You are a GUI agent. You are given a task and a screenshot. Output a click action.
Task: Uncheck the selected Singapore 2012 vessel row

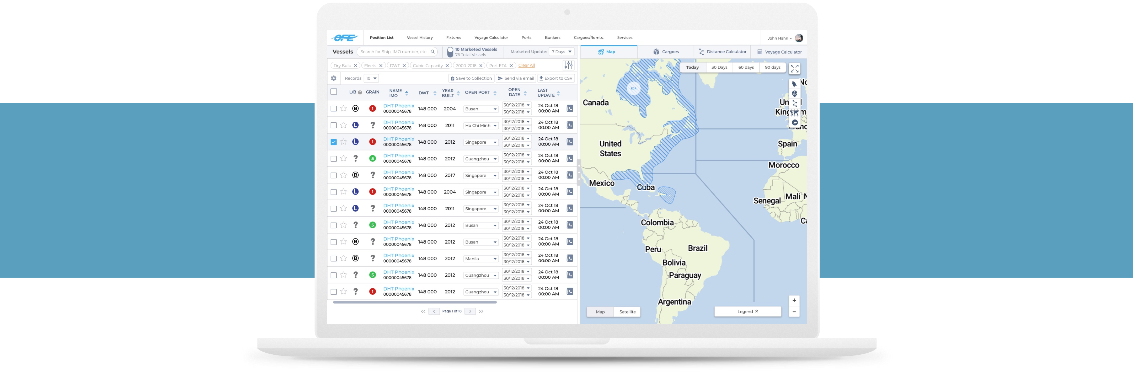[x=333, y=142]
